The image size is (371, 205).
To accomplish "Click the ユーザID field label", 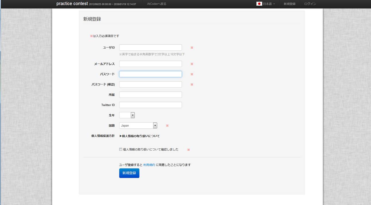I will [109, 47].
